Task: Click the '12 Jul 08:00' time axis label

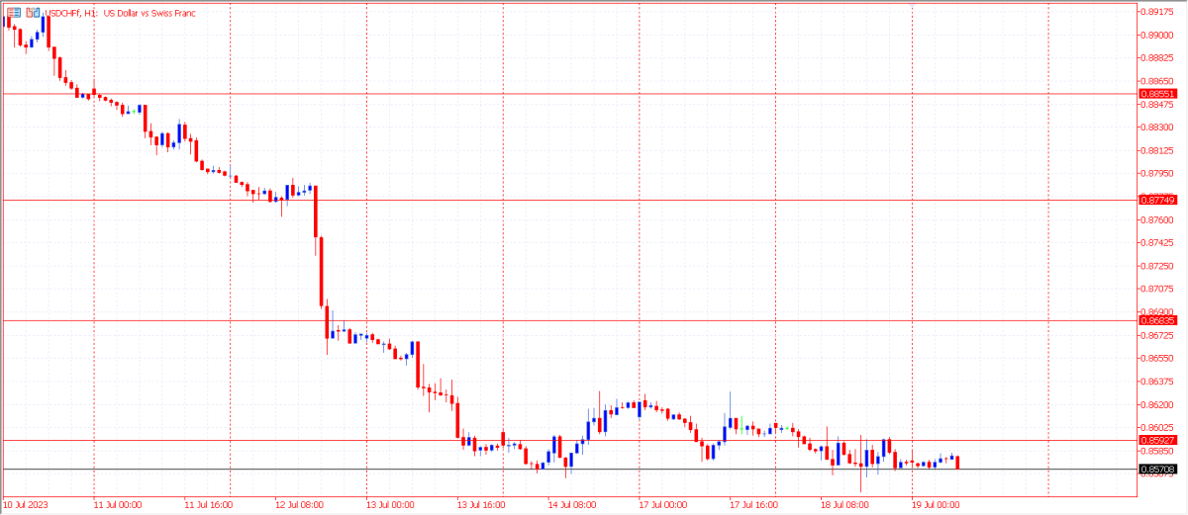Action: (298, 504)
